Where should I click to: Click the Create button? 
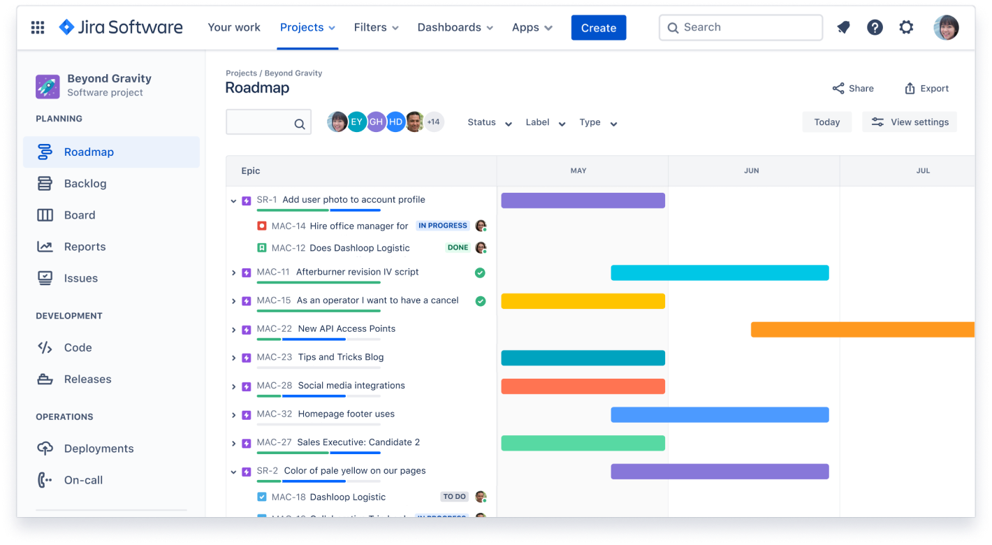coord(599,27)
